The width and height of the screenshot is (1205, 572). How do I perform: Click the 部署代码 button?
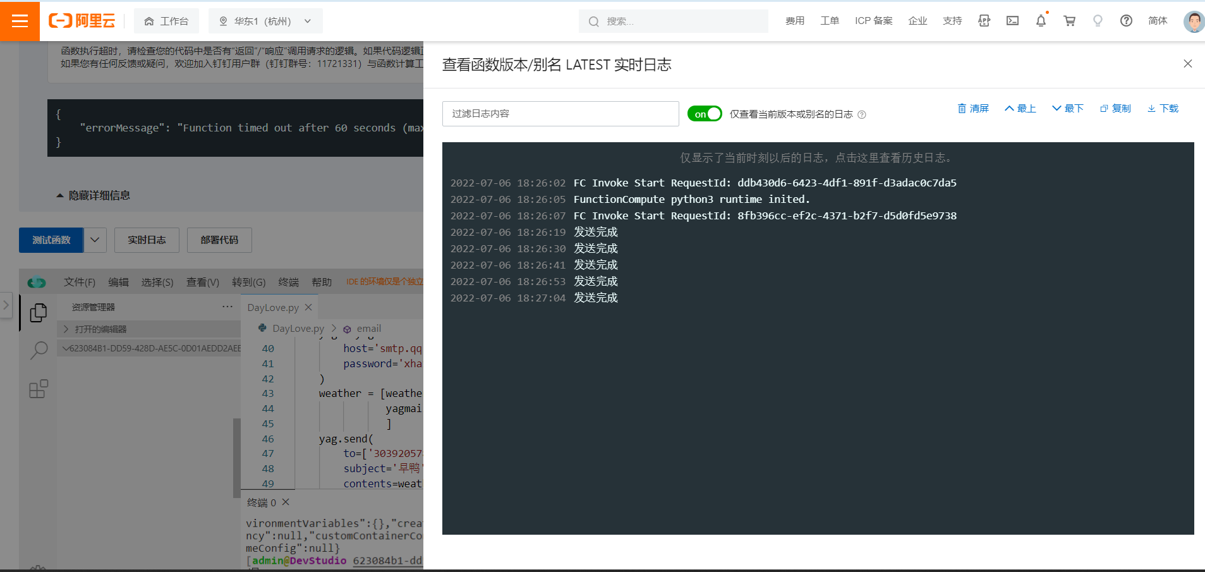pyautogui.click(x=219, y=240)
